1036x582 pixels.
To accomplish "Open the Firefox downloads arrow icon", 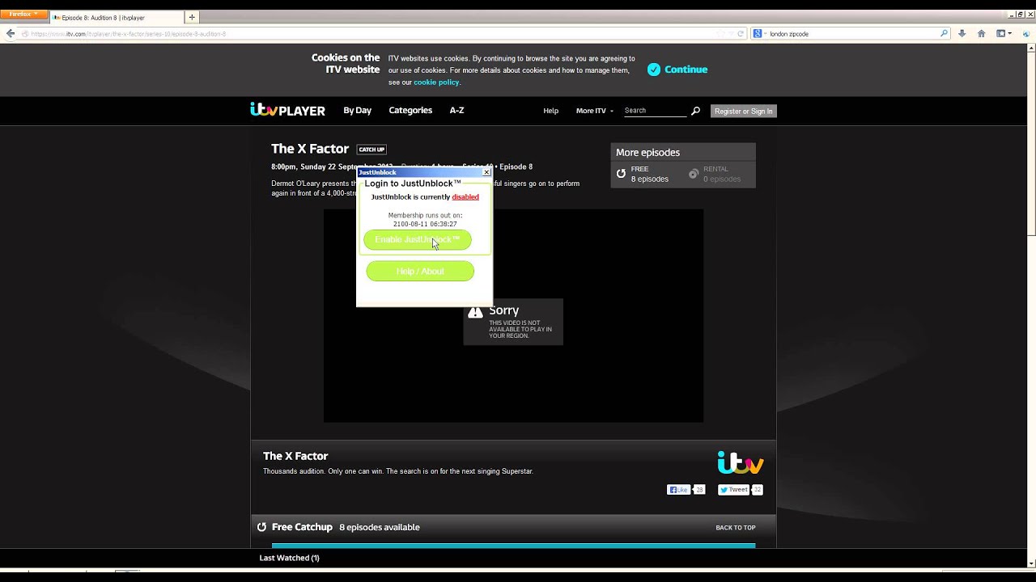I will [962, 34].
